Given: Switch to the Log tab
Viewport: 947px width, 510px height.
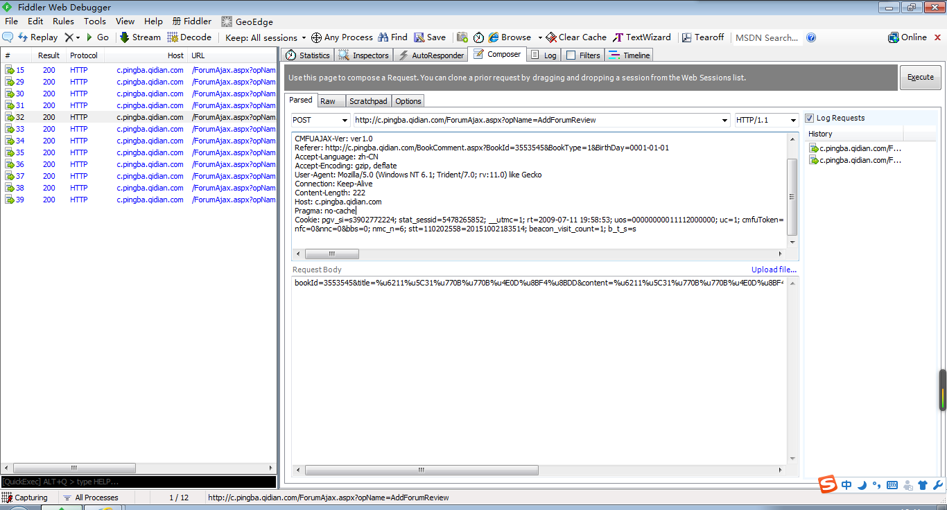Looking at the screenshot, I should (x=543, y=55).
